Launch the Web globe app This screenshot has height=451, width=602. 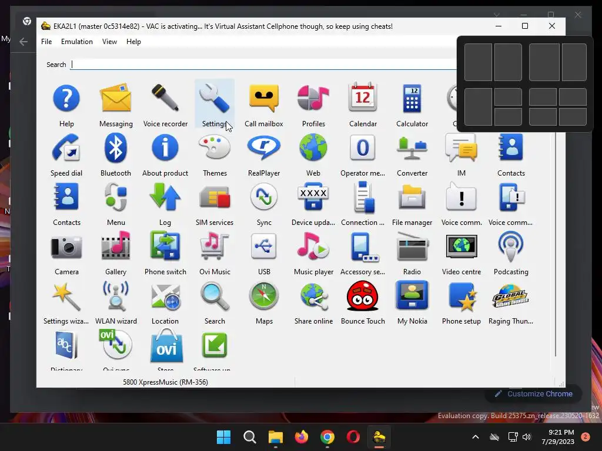click(x=313, y=148)
